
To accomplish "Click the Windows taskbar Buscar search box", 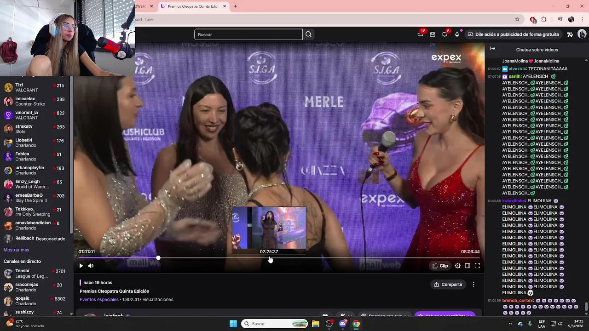I will [275, 324].
